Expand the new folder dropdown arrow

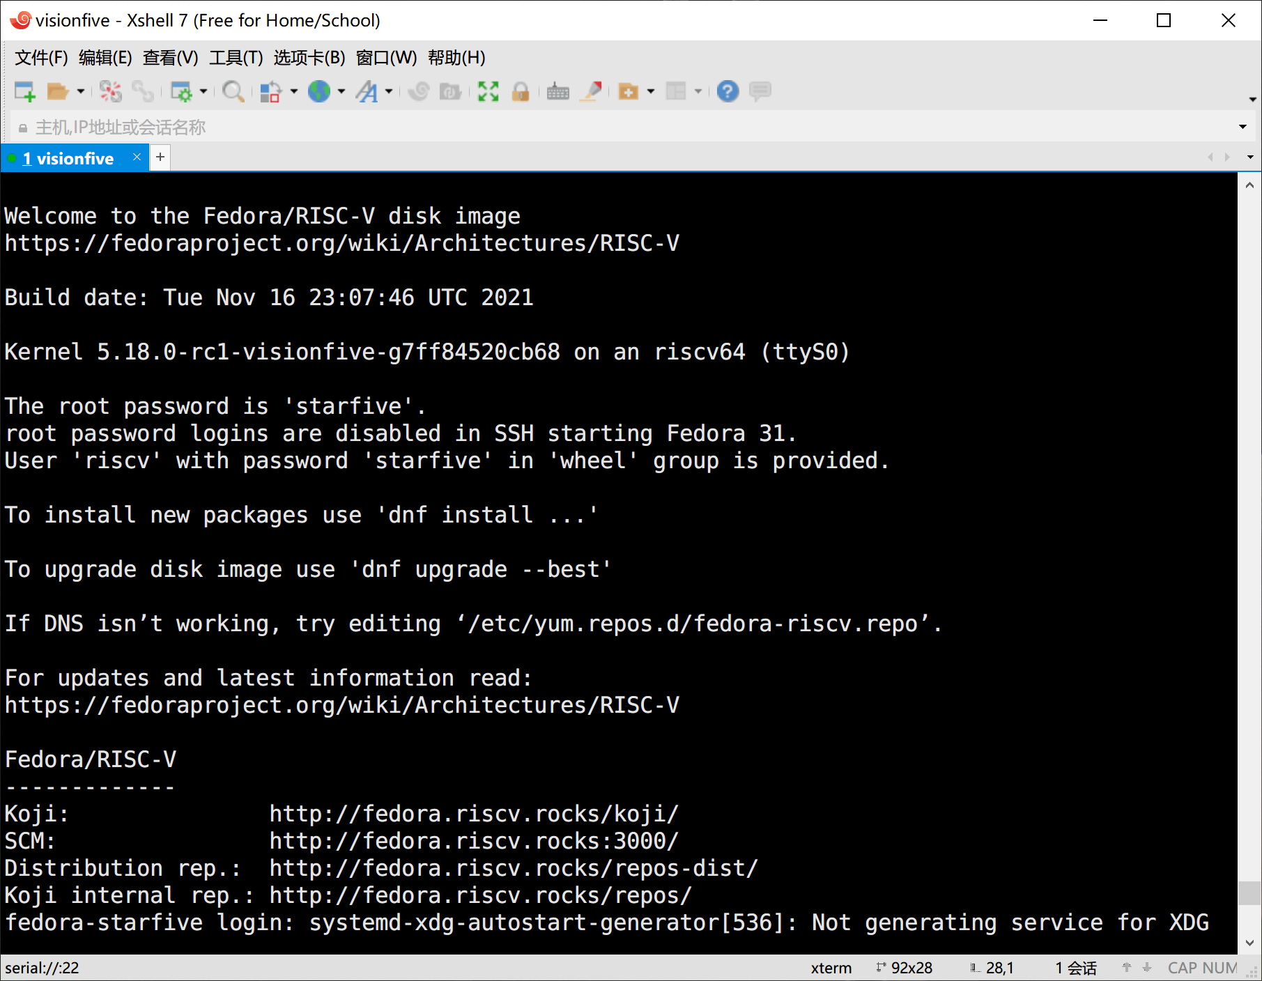[651, 91]
